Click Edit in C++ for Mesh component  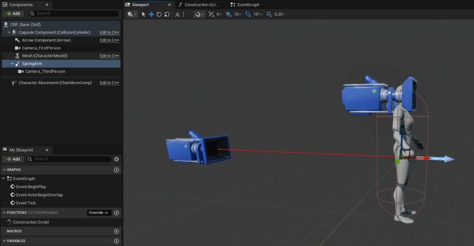click(110, 56)
